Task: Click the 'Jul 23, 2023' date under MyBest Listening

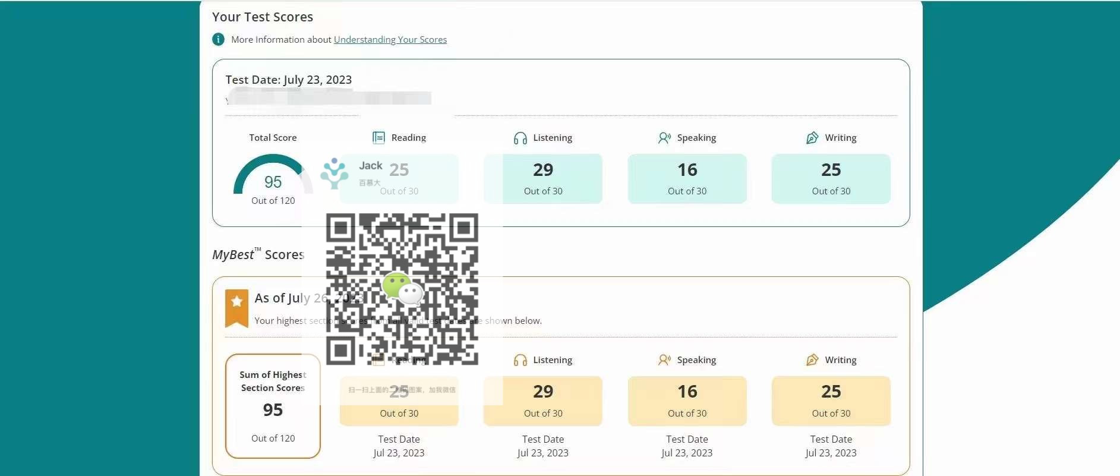Action: point(543,453)
